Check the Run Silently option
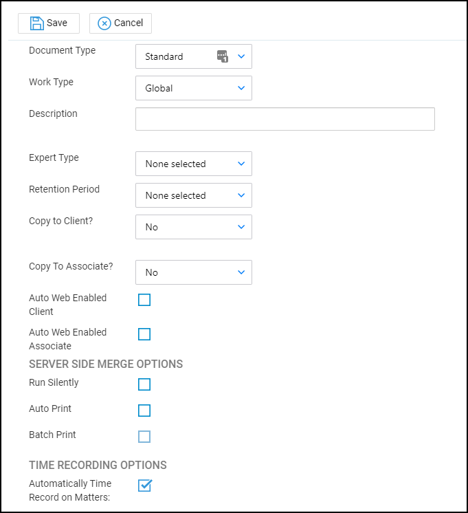This screenshot has width=468, height=513. coord(144,384)
